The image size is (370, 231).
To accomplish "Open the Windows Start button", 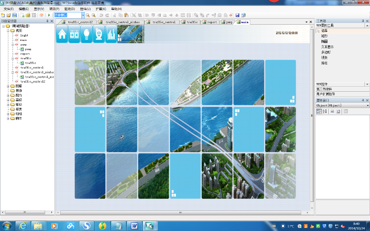I will pyautogui.click(x=7, y=226).
